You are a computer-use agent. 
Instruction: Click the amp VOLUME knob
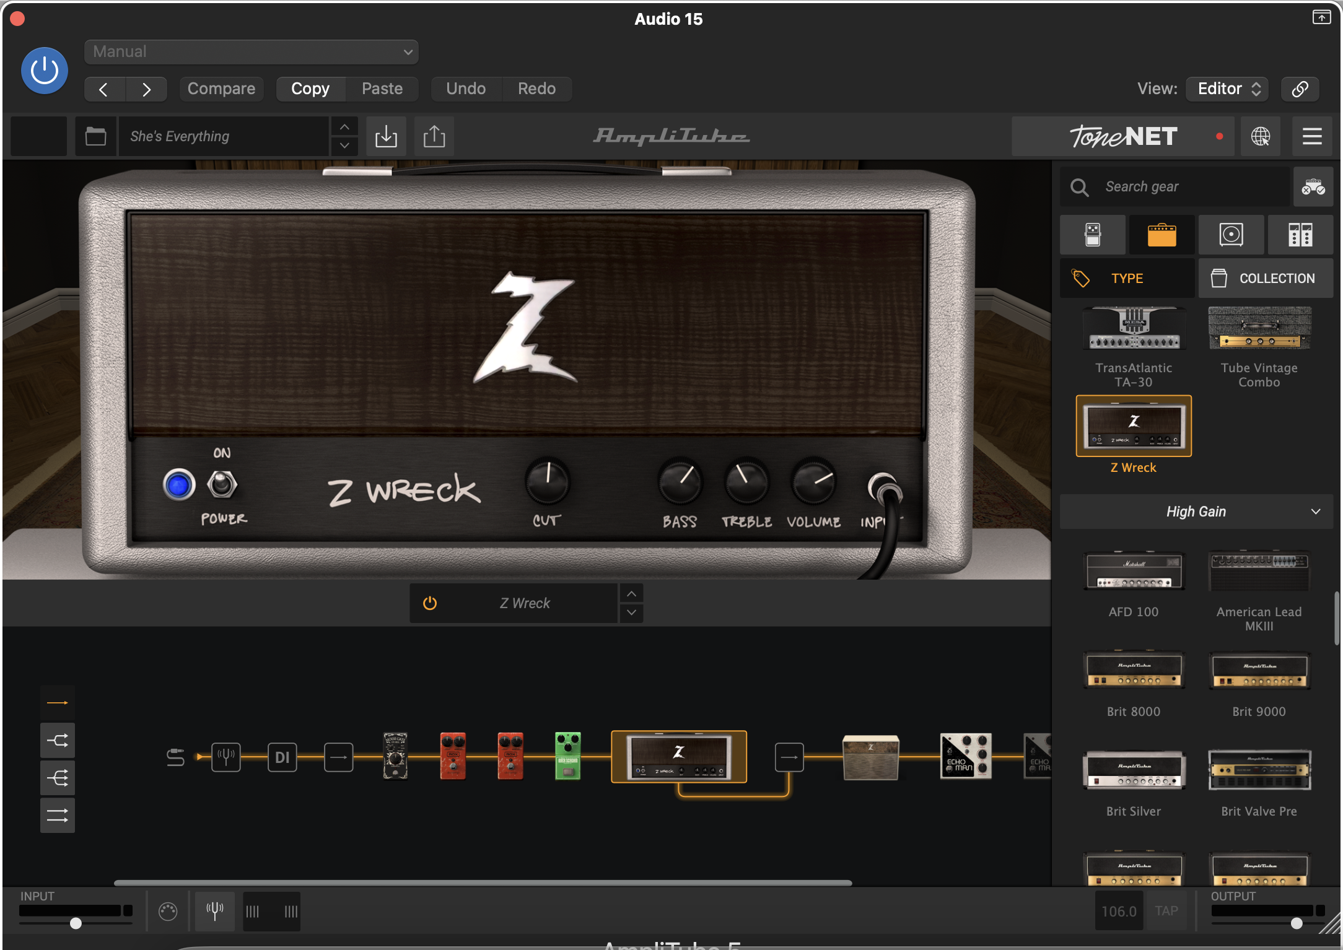tap(813, 482)
